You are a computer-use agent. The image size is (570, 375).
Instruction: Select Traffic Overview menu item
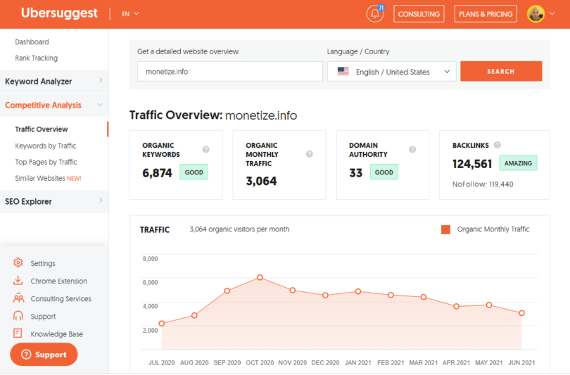tap(42, 129)
